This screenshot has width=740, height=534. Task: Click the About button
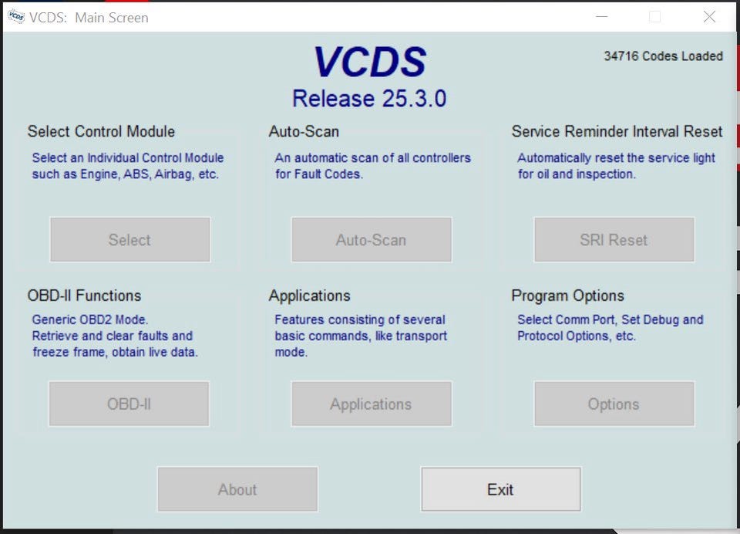click(238, 489)
